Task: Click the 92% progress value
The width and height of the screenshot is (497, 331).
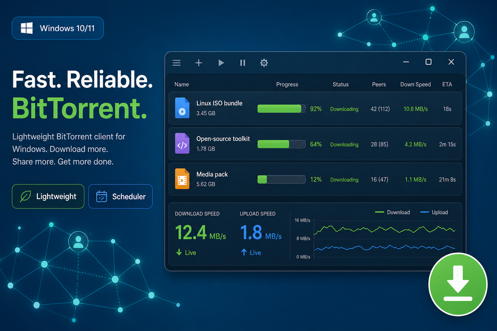Action: (316, 109)
